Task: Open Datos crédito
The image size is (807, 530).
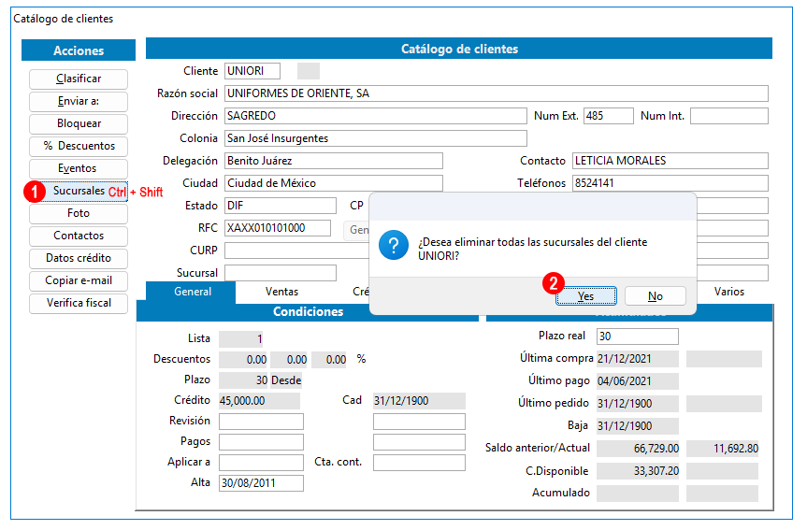Action: point(79,258)
